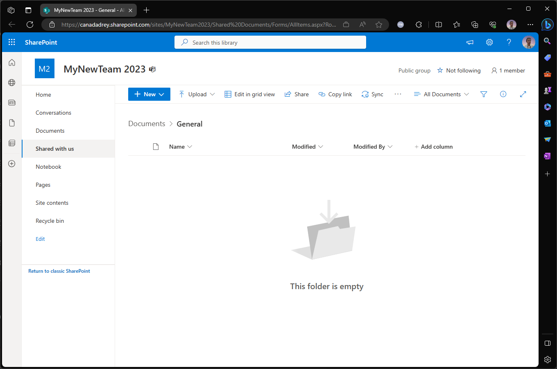This screenshot has width=557, height=369.
Task: Open Pages in site navigation
Action: 43,185
